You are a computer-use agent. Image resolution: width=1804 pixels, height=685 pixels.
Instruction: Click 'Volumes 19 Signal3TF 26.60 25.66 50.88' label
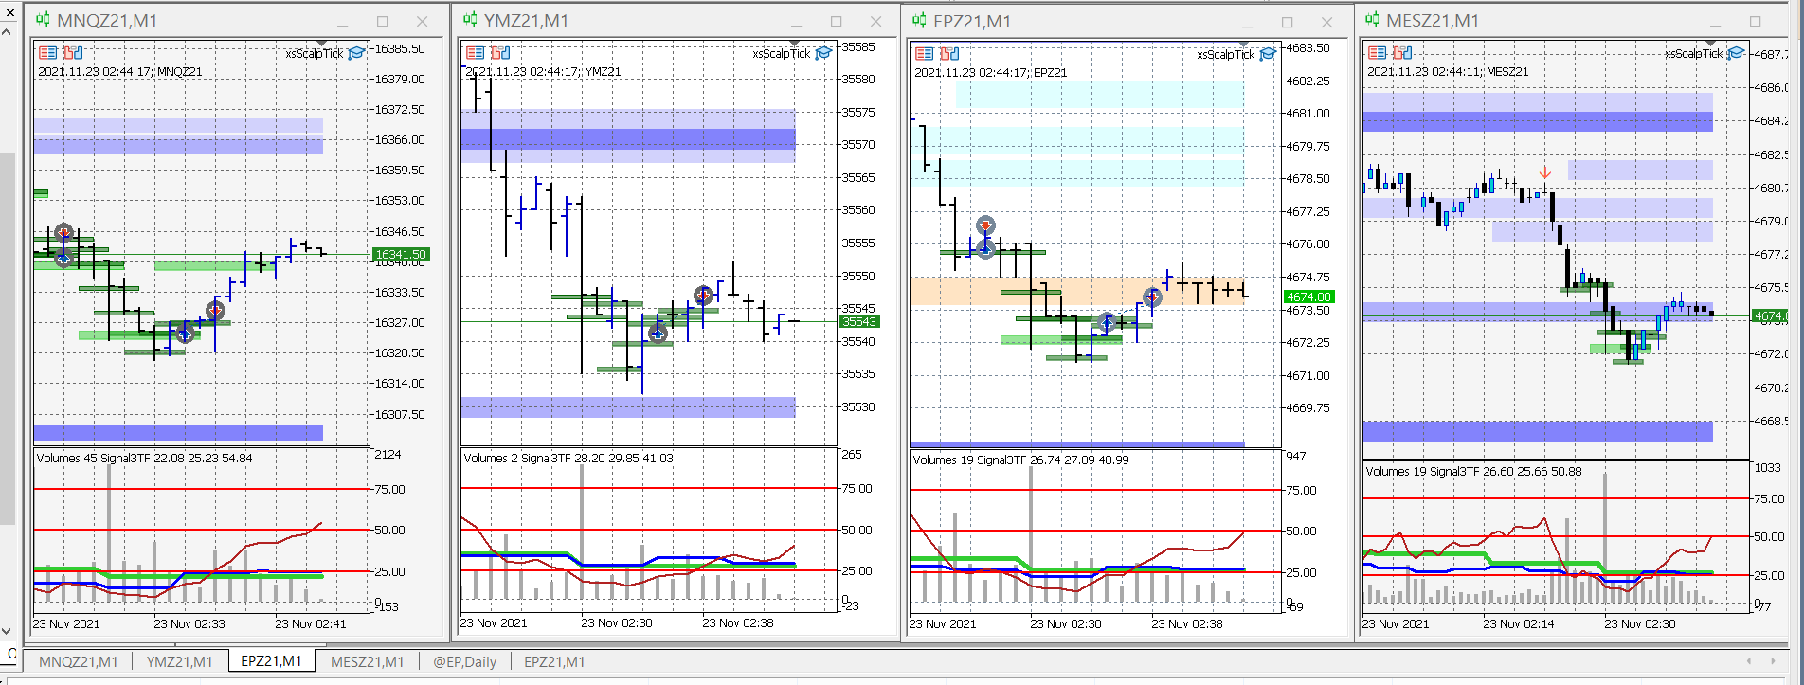coord(1474,471)
